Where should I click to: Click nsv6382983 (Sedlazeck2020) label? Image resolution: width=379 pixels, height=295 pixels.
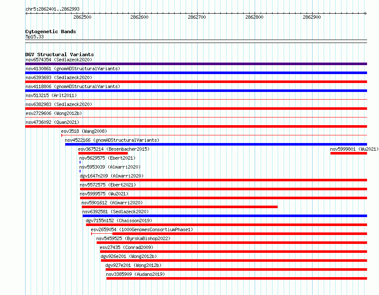[x=59, y=104]
